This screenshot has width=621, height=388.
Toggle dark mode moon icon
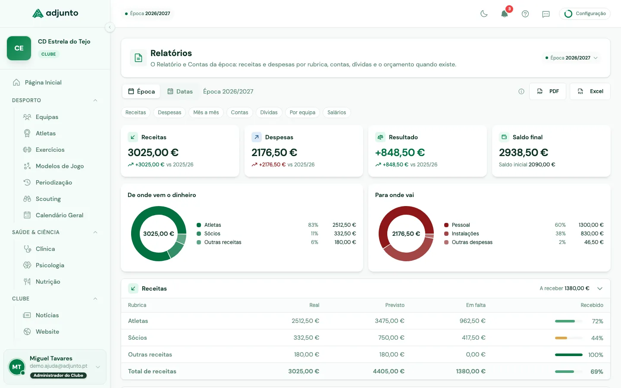pyautogui.click(x=484, y=14)
